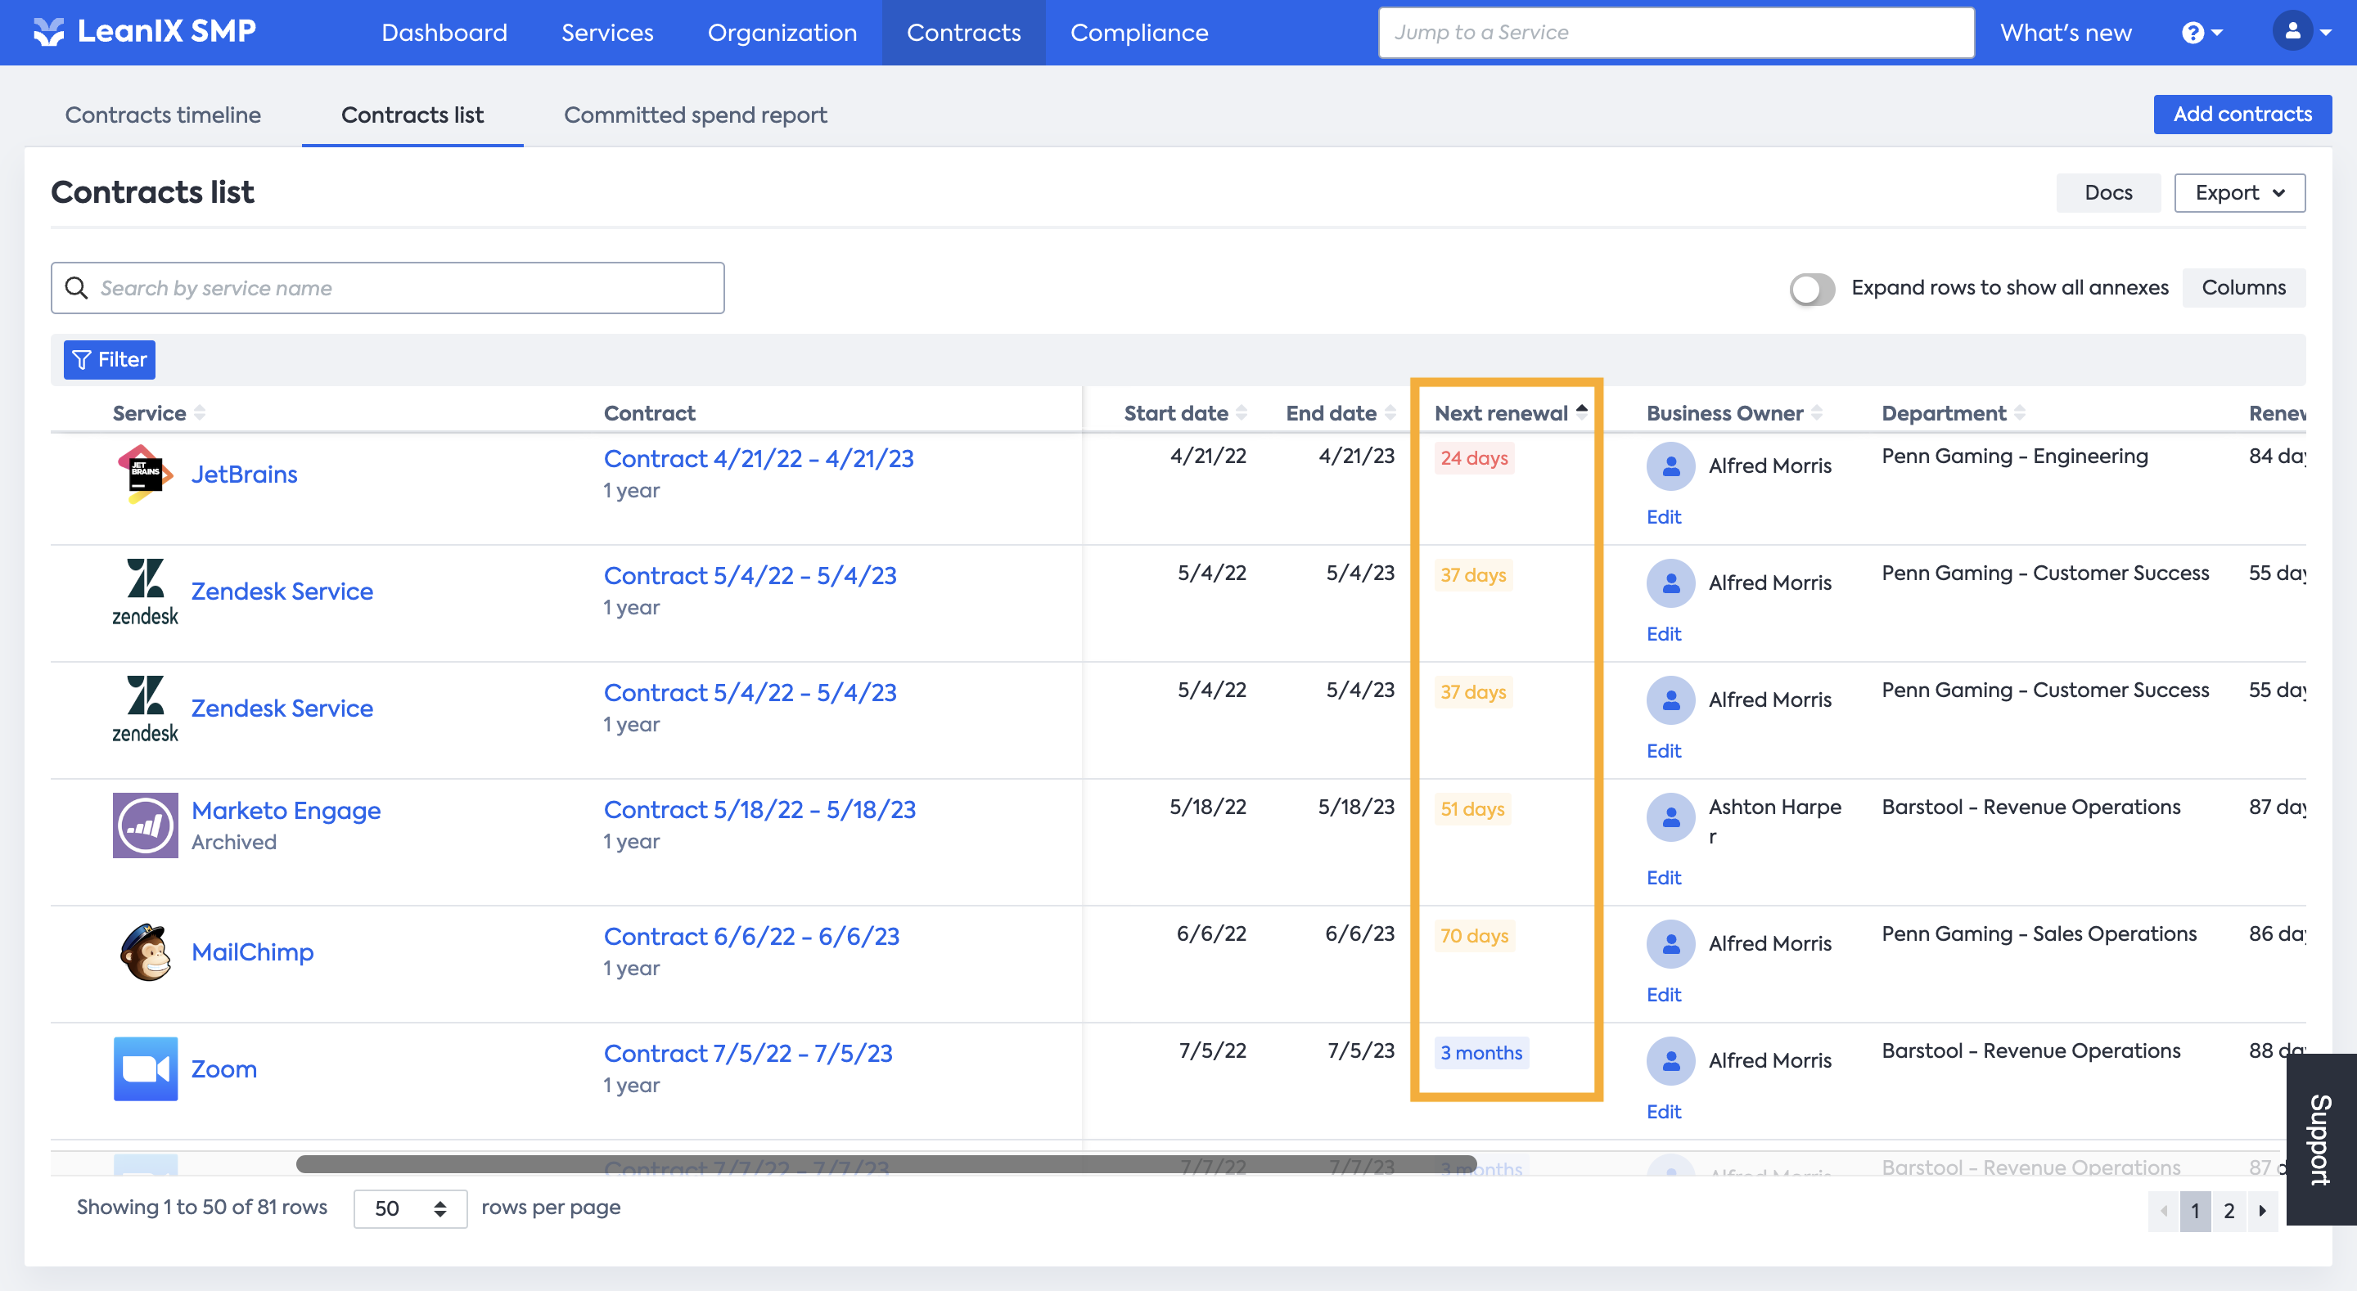Click the Zoom camera logo icon

[145, 1068]
